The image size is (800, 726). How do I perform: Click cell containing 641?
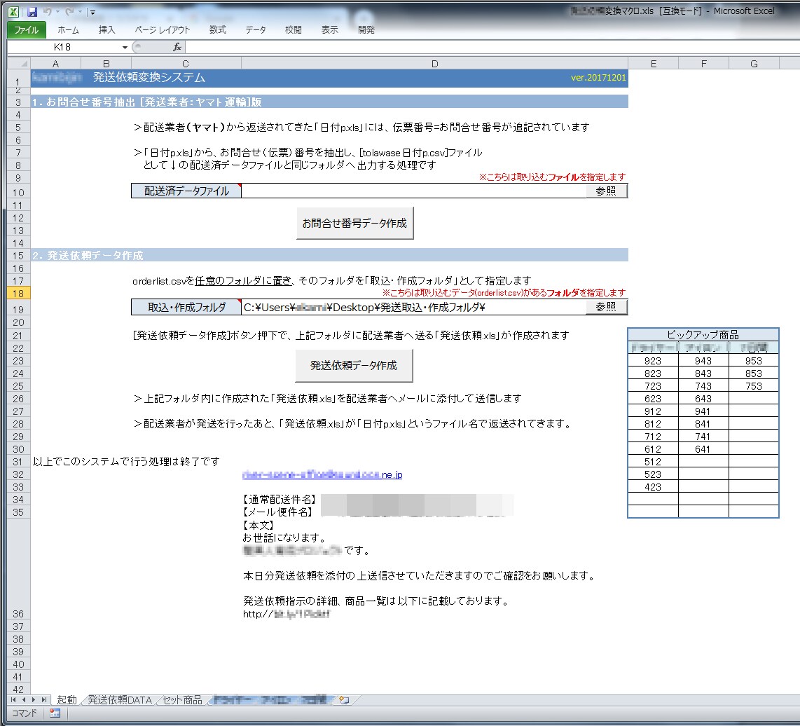[x=703, y=449]
